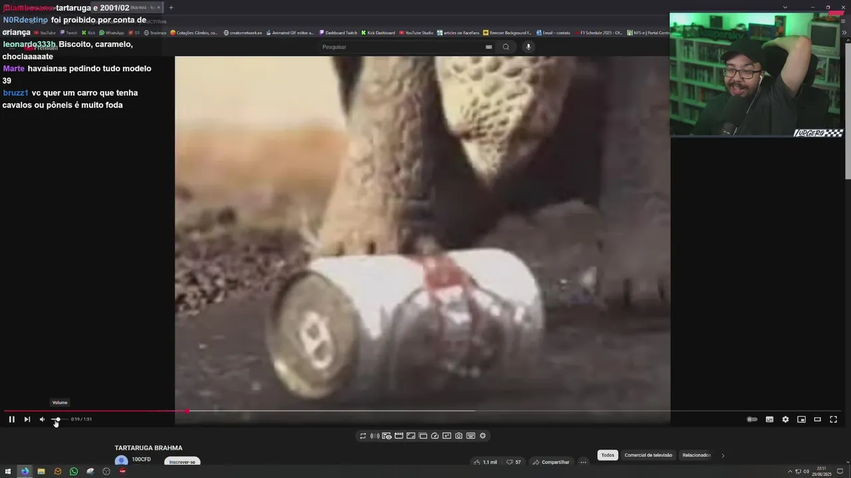Click the expand-to-window icon in extension toolbar
The image size is (851, 478).
(x=411, y=436)
